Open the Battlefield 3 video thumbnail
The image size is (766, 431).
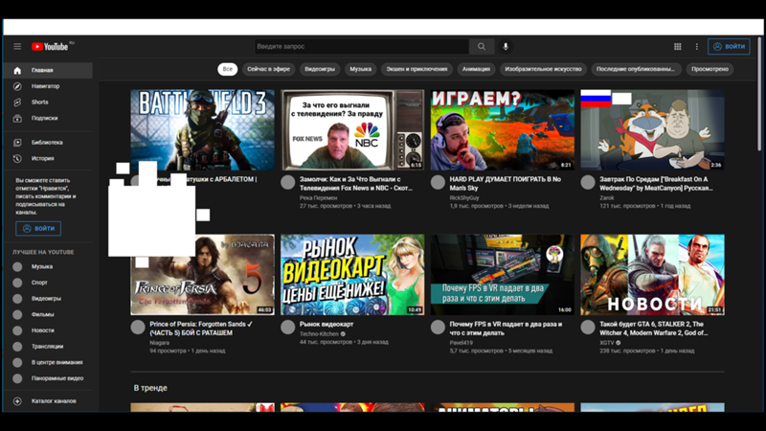(202, 129)
